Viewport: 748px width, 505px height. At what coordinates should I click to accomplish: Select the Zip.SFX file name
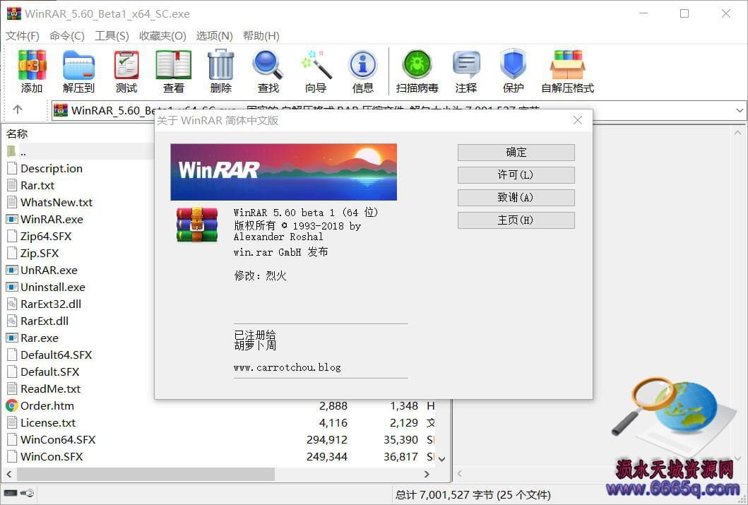40,254
